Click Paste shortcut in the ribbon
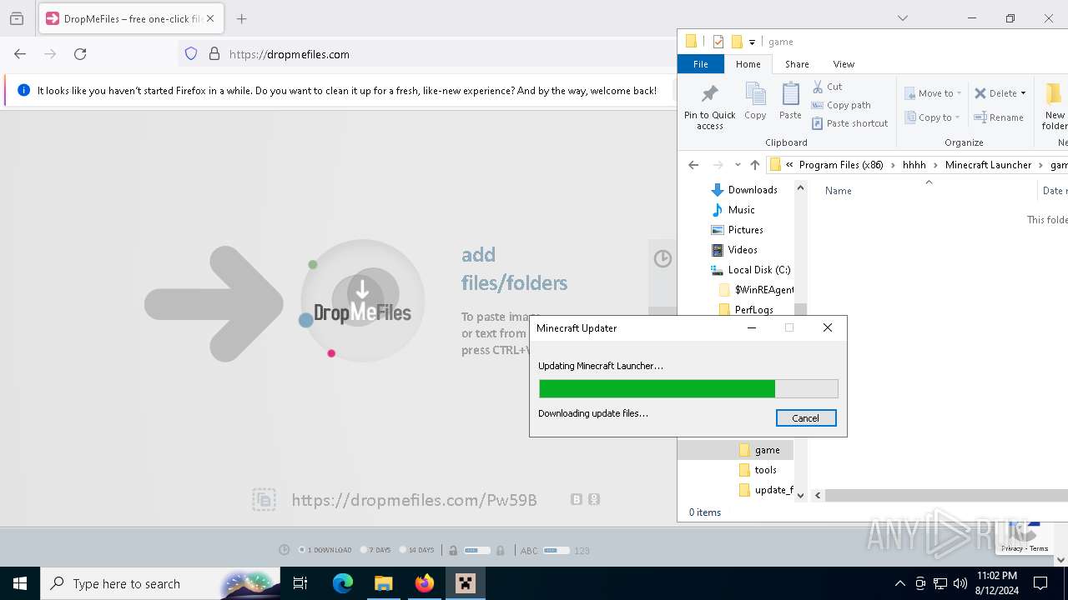This screenshot has width=1068, height=600. coord(849,123)
